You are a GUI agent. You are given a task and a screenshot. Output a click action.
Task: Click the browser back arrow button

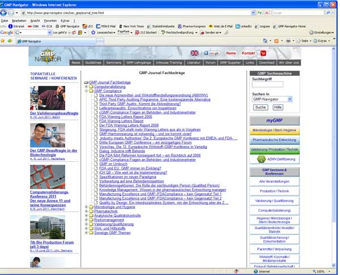tap(6, 12)
